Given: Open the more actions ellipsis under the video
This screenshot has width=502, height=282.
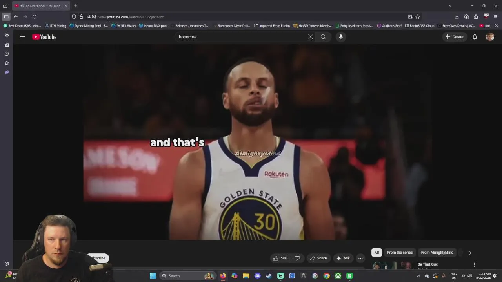Looking at the screenshot, I should [x=360, y=258].
